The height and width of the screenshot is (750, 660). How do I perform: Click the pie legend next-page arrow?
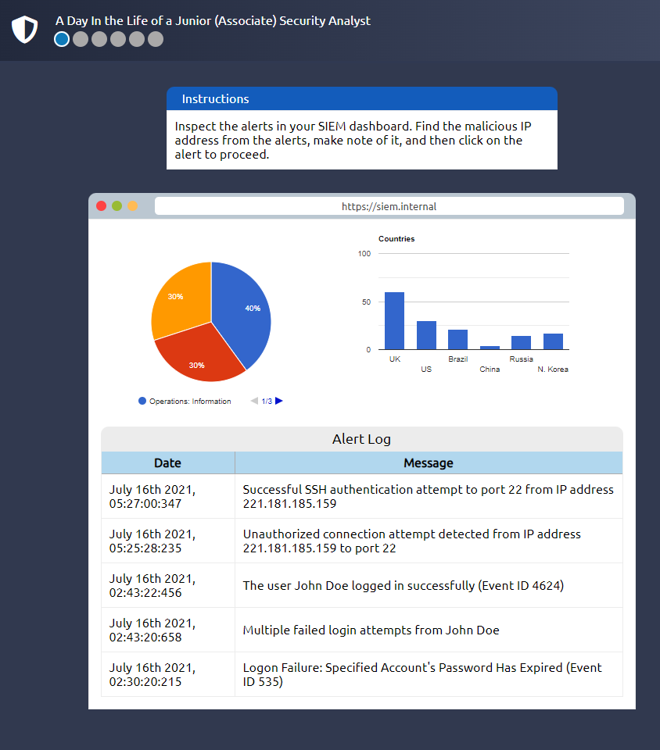coord(279,401)
